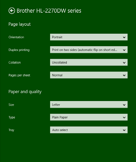Click the chevron arrow beside Plain Paper
This screenshot has width=136, height=162.
tap(124, 117)
